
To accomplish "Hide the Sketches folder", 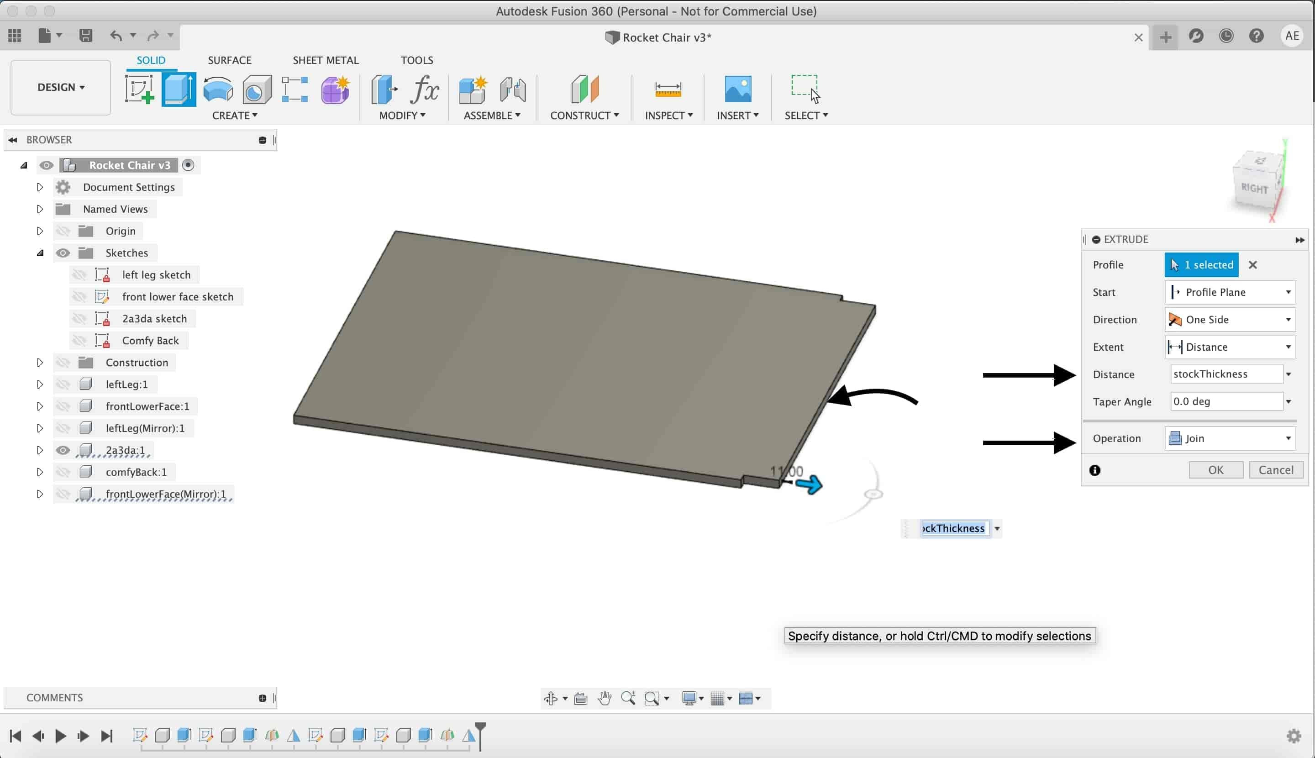I will (x=63, y=253).
